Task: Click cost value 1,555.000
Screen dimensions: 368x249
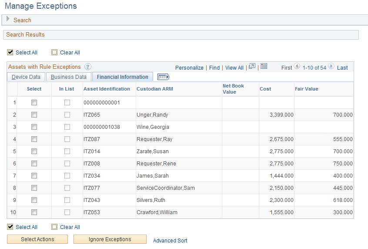Action: (x=281, y=212)
